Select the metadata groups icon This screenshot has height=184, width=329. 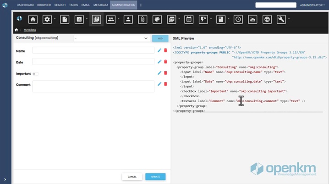click(x=96, y=20)
